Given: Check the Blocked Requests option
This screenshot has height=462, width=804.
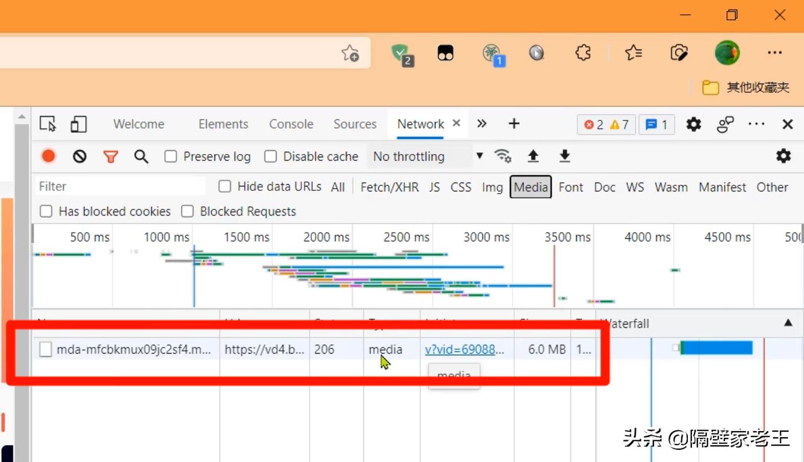Looking at the screenshot, I should [x=188, y=211].
